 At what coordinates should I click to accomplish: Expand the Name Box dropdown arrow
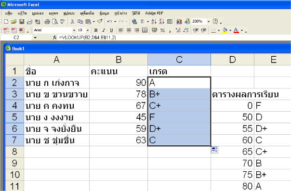coord(35,38)
